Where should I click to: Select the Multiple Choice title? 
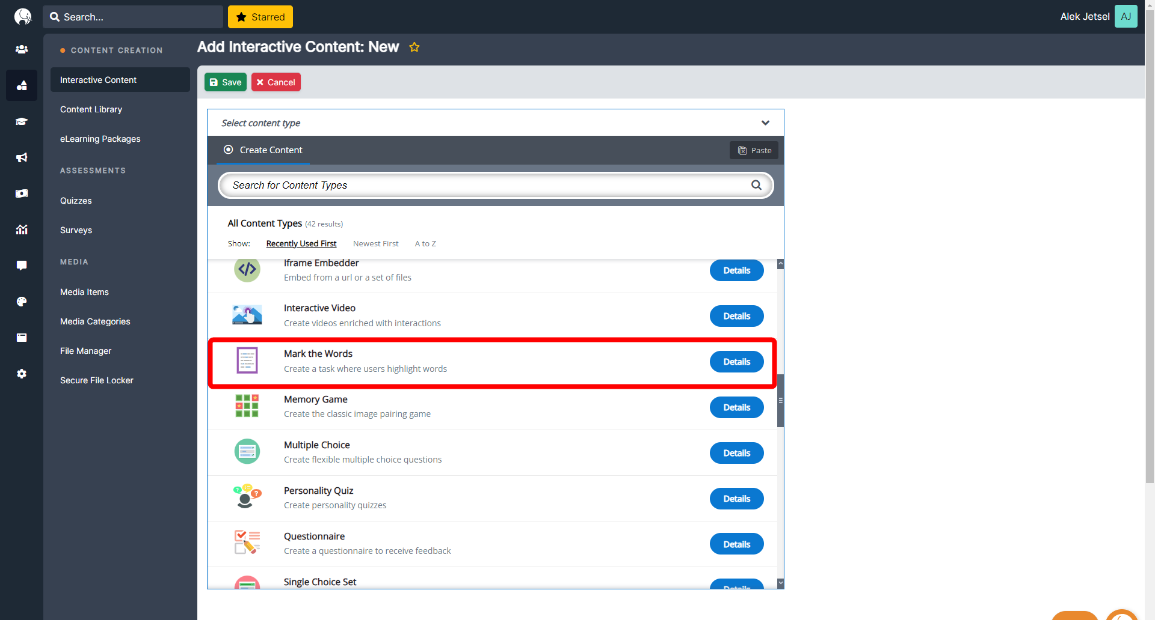pyautogui.click(x=317, y=445)
